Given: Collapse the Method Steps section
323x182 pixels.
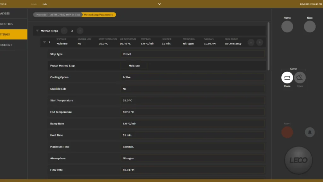Looking at the screenshot, I should (37, 31).
